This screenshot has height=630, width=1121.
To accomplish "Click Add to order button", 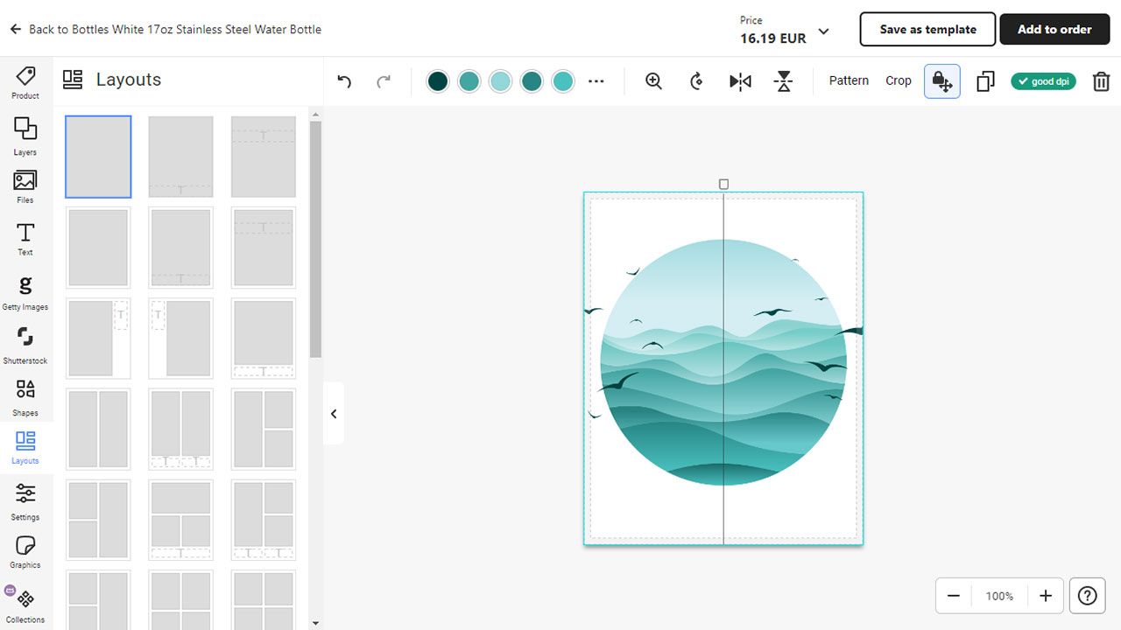I will pyautogui.click(x=1054, y=29).
